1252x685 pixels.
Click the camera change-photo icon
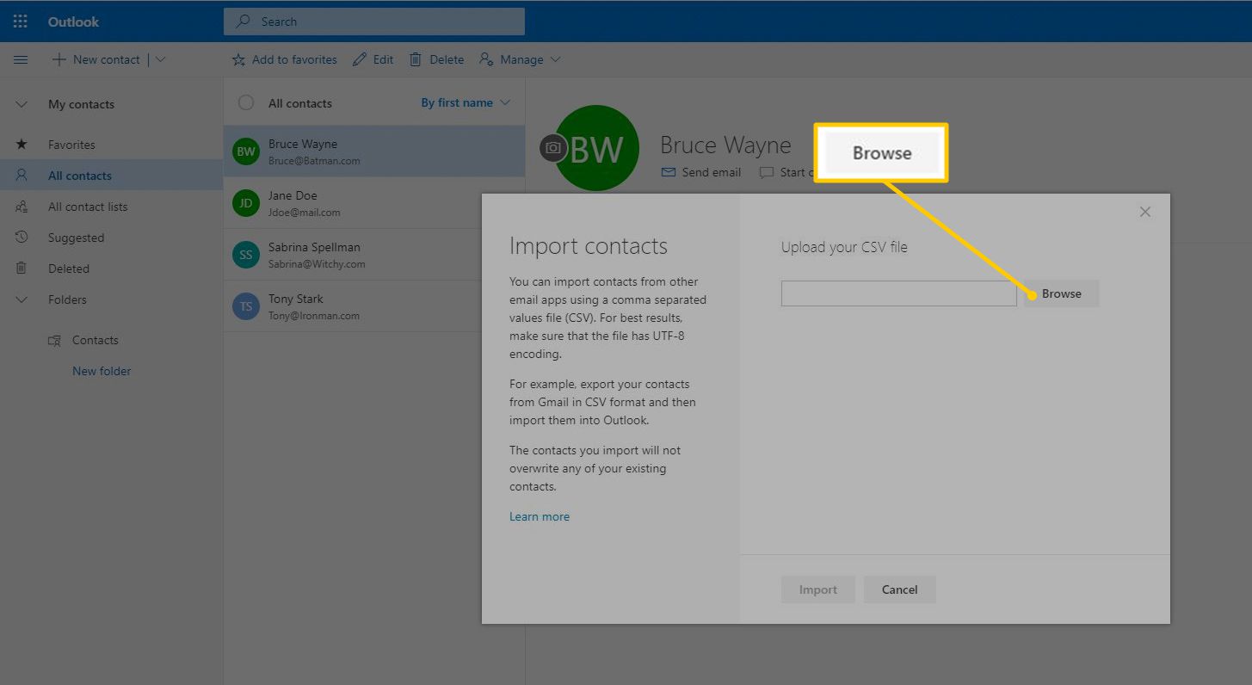[x=553, y=148]
